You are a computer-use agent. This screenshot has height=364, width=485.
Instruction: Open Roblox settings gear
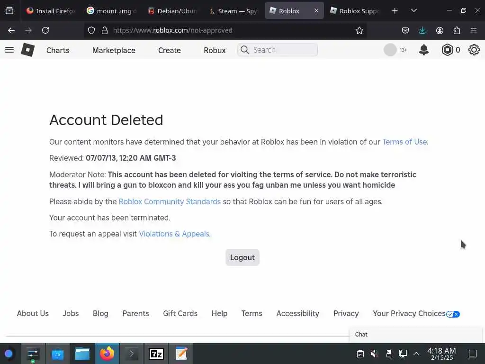(474, 50)
